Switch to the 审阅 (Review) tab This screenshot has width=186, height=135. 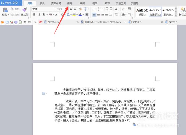[82, 3]
